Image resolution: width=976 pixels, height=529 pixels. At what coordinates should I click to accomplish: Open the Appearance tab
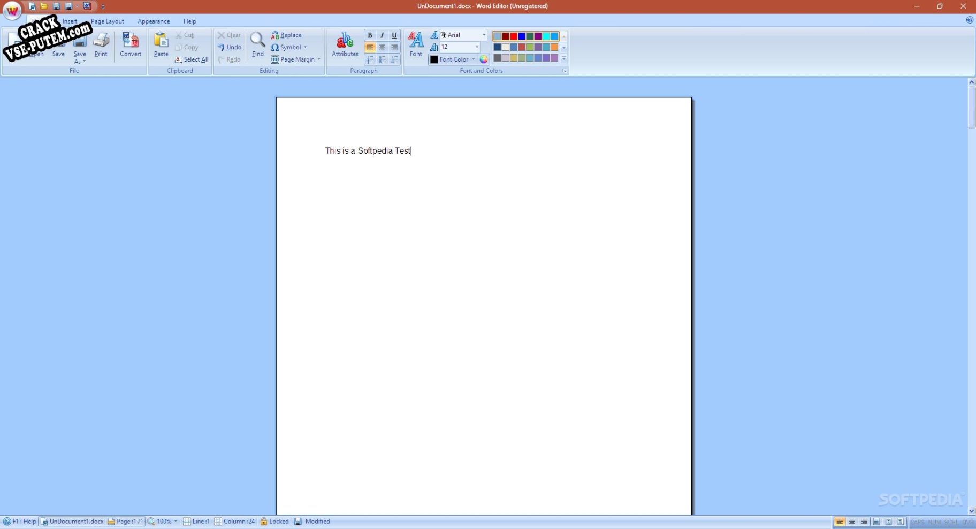pos(154,21)
